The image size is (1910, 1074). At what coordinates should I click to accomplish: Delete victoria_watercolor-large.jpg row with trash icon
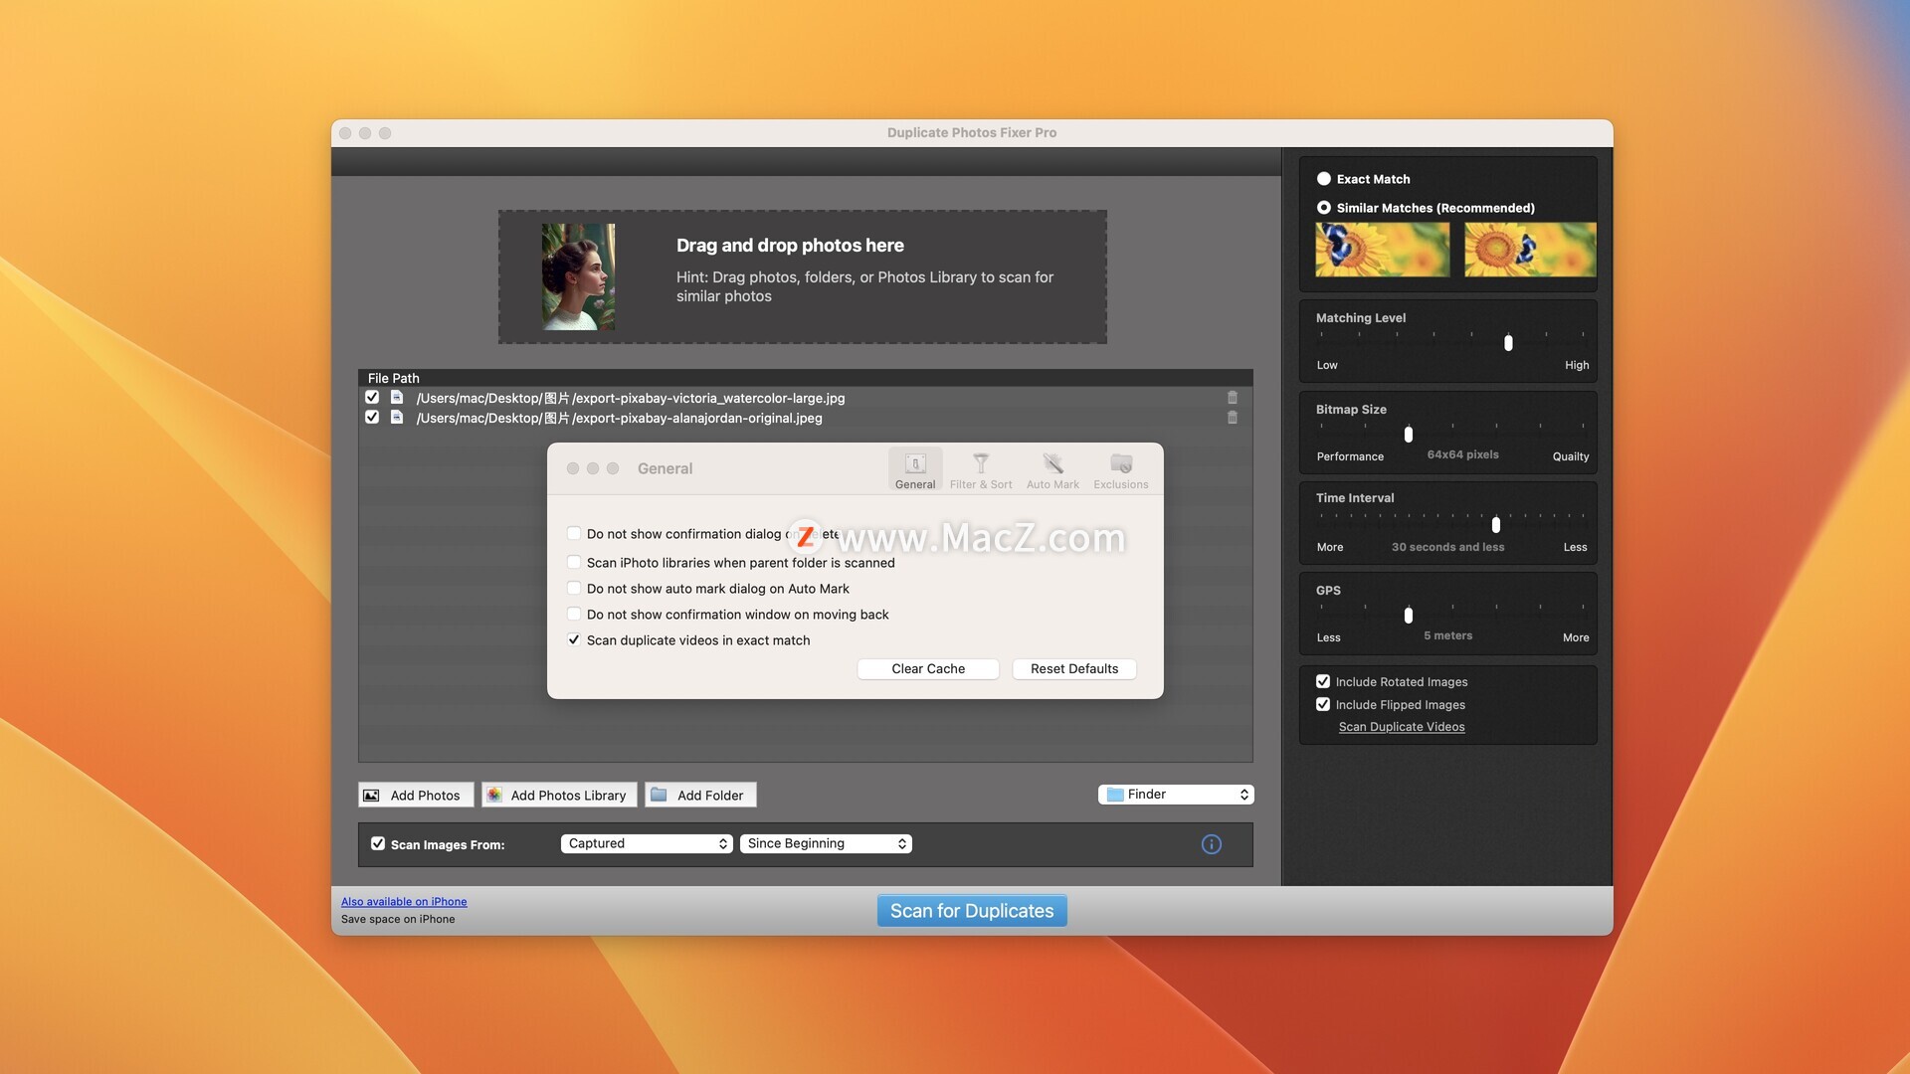point(1233,398)
